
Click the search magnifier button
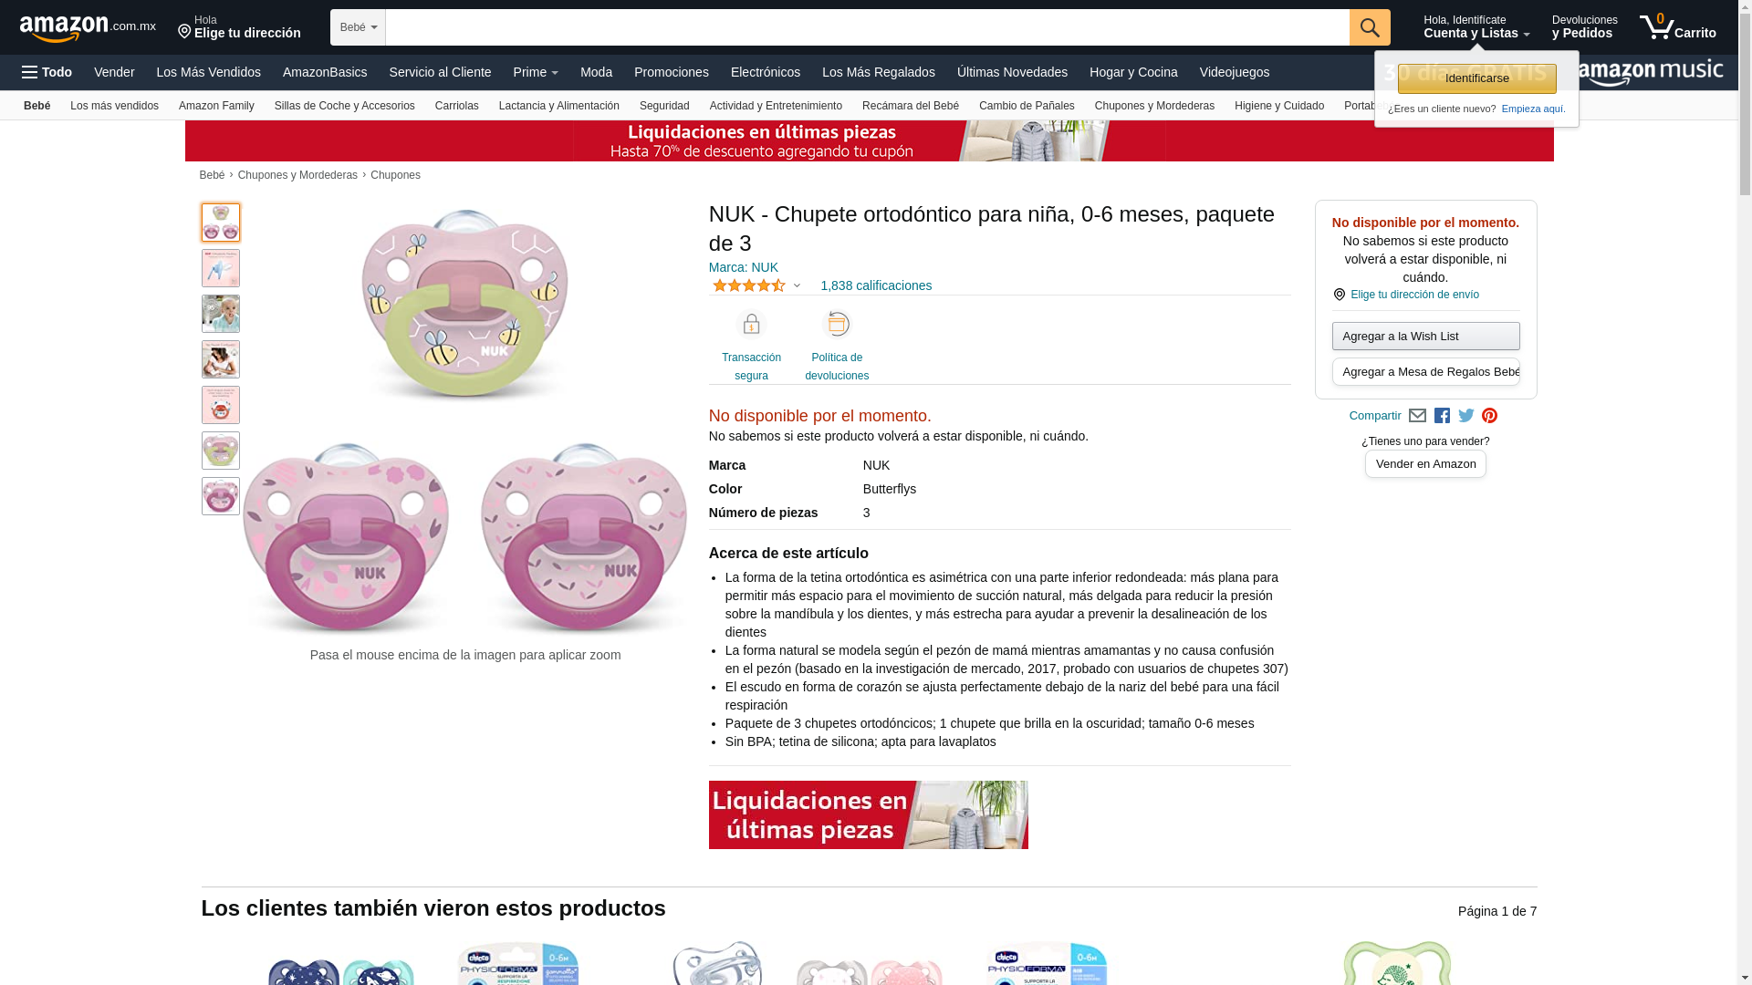pyautogui.click(x=1369, y=27)
